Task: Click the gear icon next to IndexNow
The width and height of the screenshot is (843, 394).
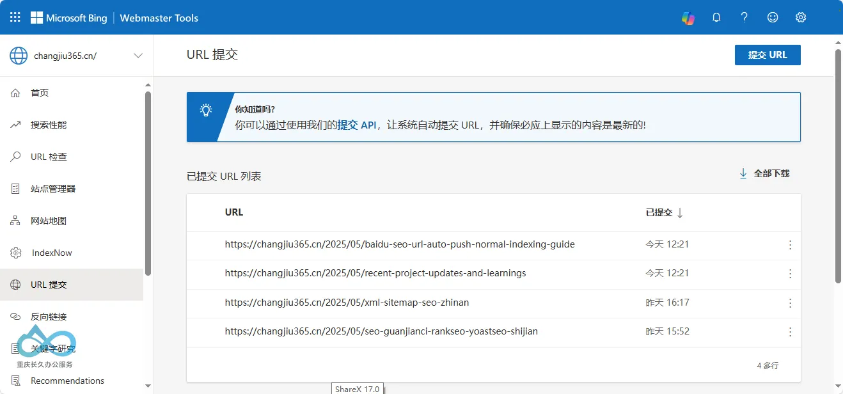Action: (x=16, y=253)
